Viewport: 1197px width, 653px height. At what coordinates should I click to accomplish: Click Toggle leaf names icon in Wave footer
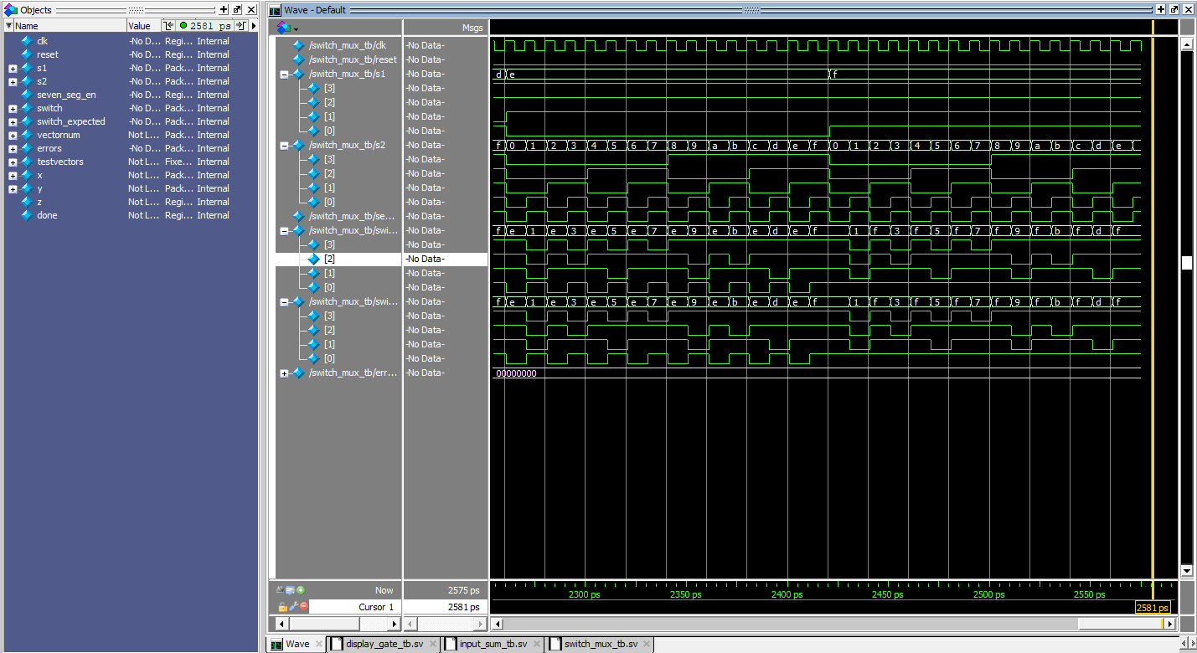point(281,590)
